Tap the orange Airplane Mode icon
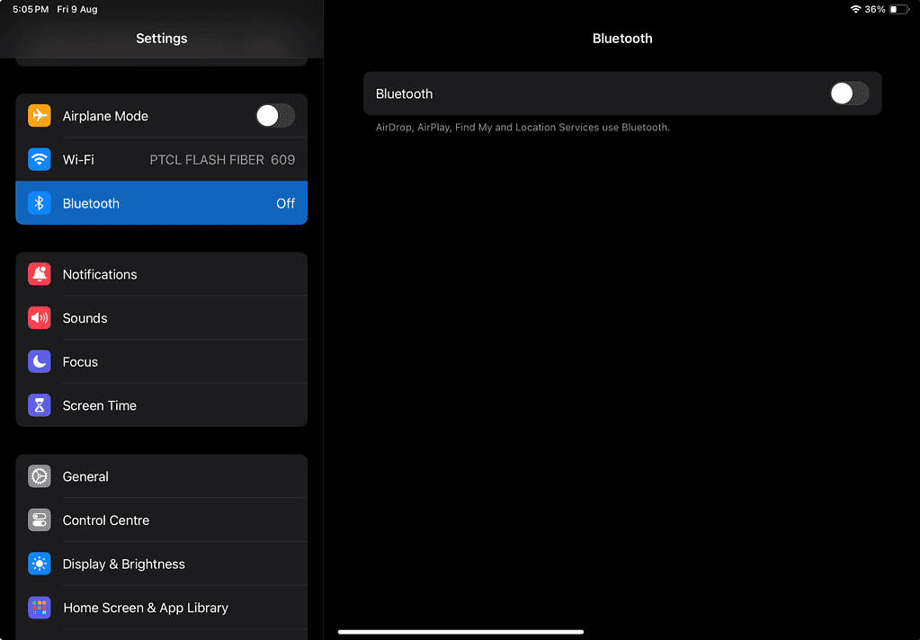920x640 pixels. tap(40, 116)
